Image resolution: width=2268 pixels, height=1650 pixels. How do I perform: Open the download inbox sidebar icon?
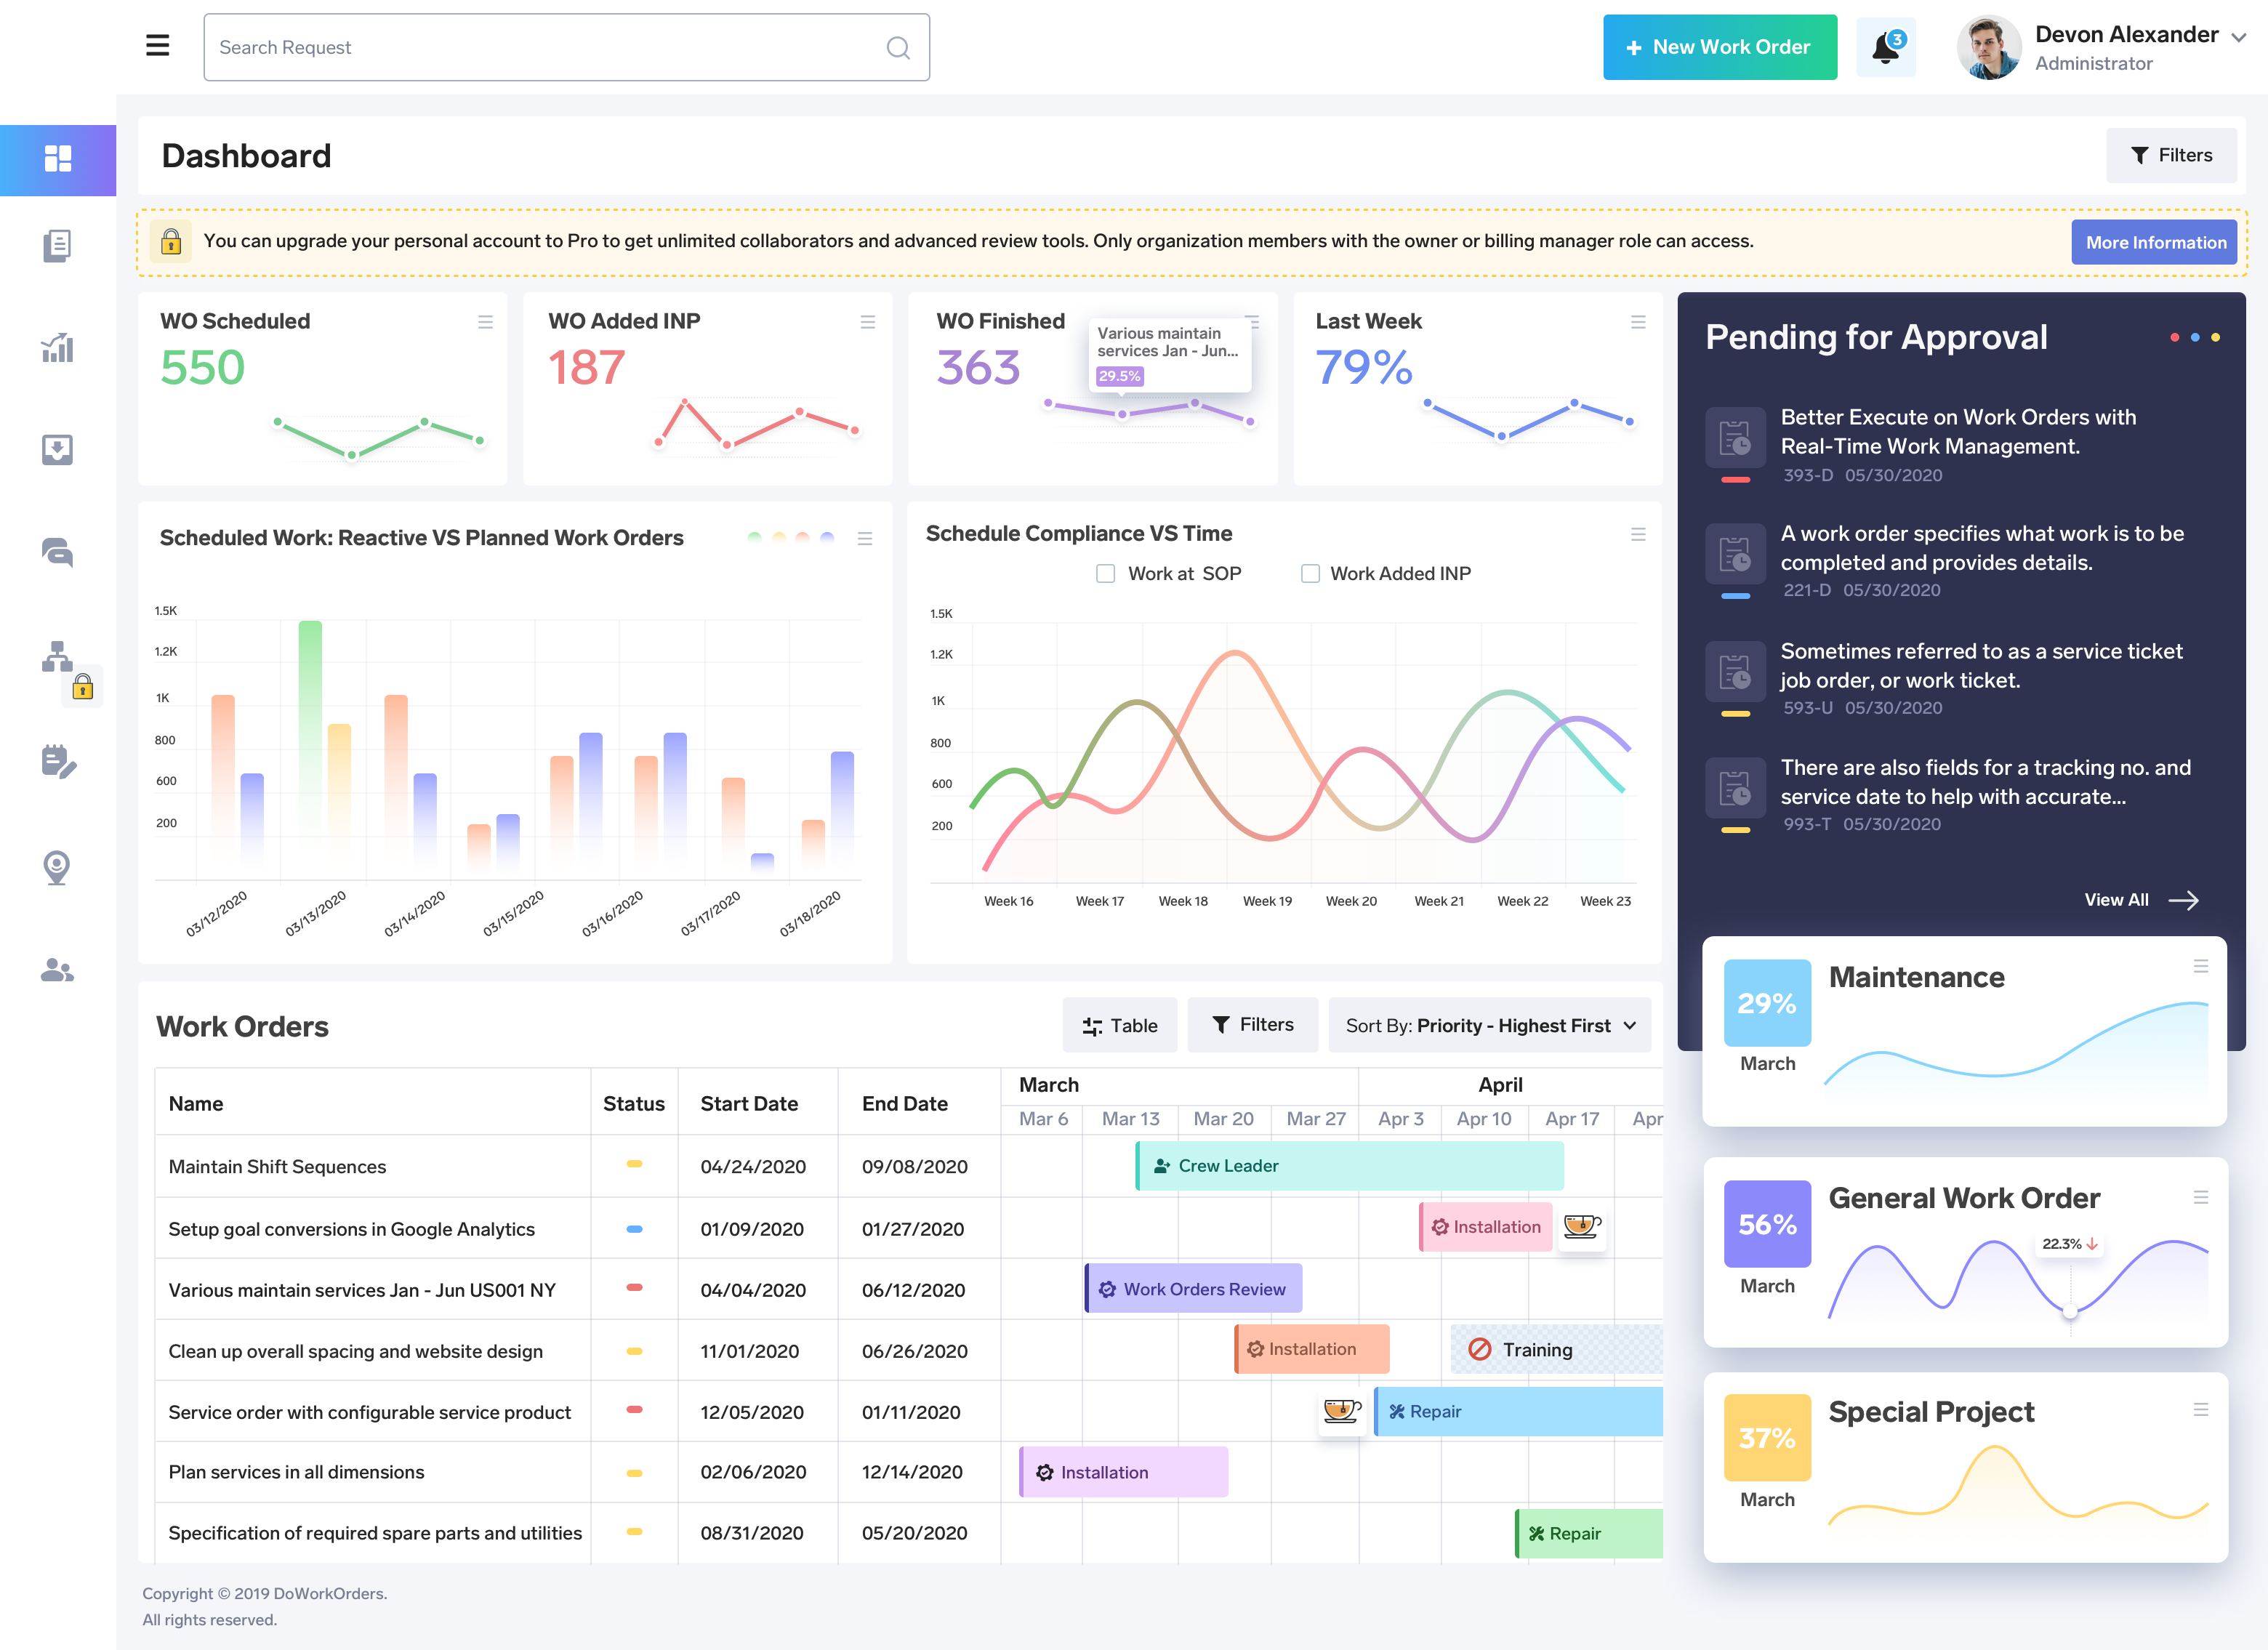pyautogui.click(x=57, y=450)
